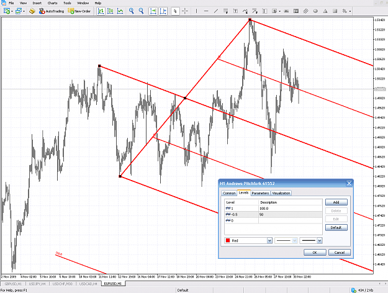Switch to the USDCAD,H4 chart tab

tap(88, 284)
